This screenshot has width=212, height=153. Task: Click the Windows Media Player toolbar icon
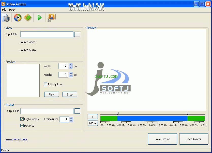coord(18,17)
